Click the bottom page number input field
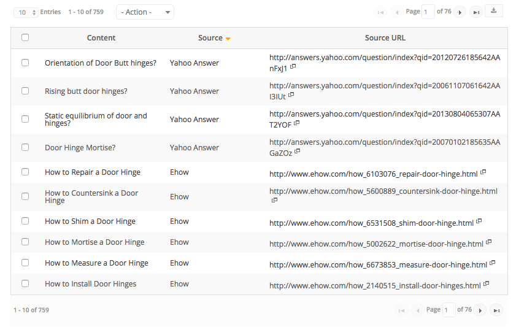Screen dimensions: 516x327 [449, 310]
